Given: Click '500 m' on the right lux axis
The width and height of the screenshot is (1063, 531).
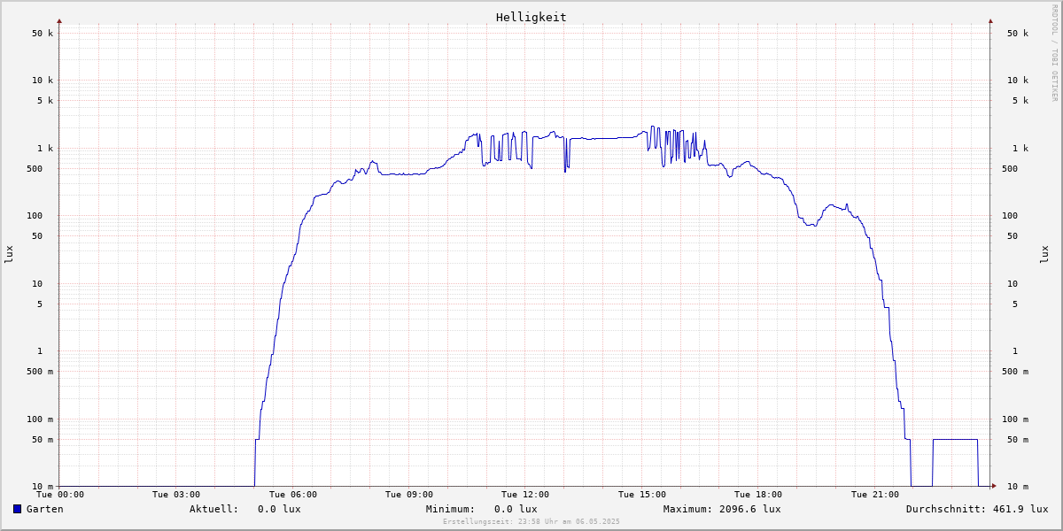Looking at the screenshot, I should point(1015,372).
